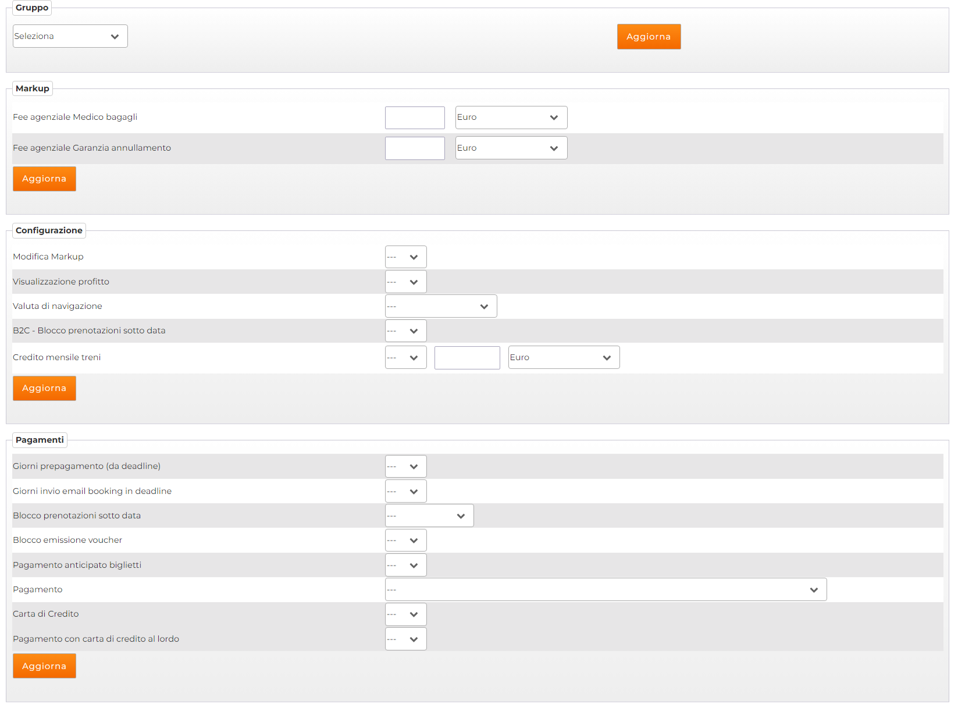The height and width of the screenshot is (715, 958).
Task: Open Pagamenti Blocco prenotazioni sotto data dropdown
Action: coord(429,515)
